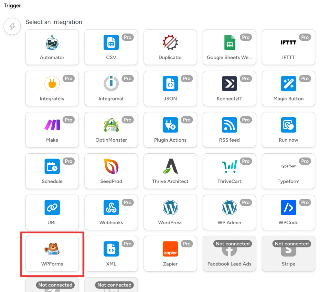Open the Duplicator integration

click(170, 47)
